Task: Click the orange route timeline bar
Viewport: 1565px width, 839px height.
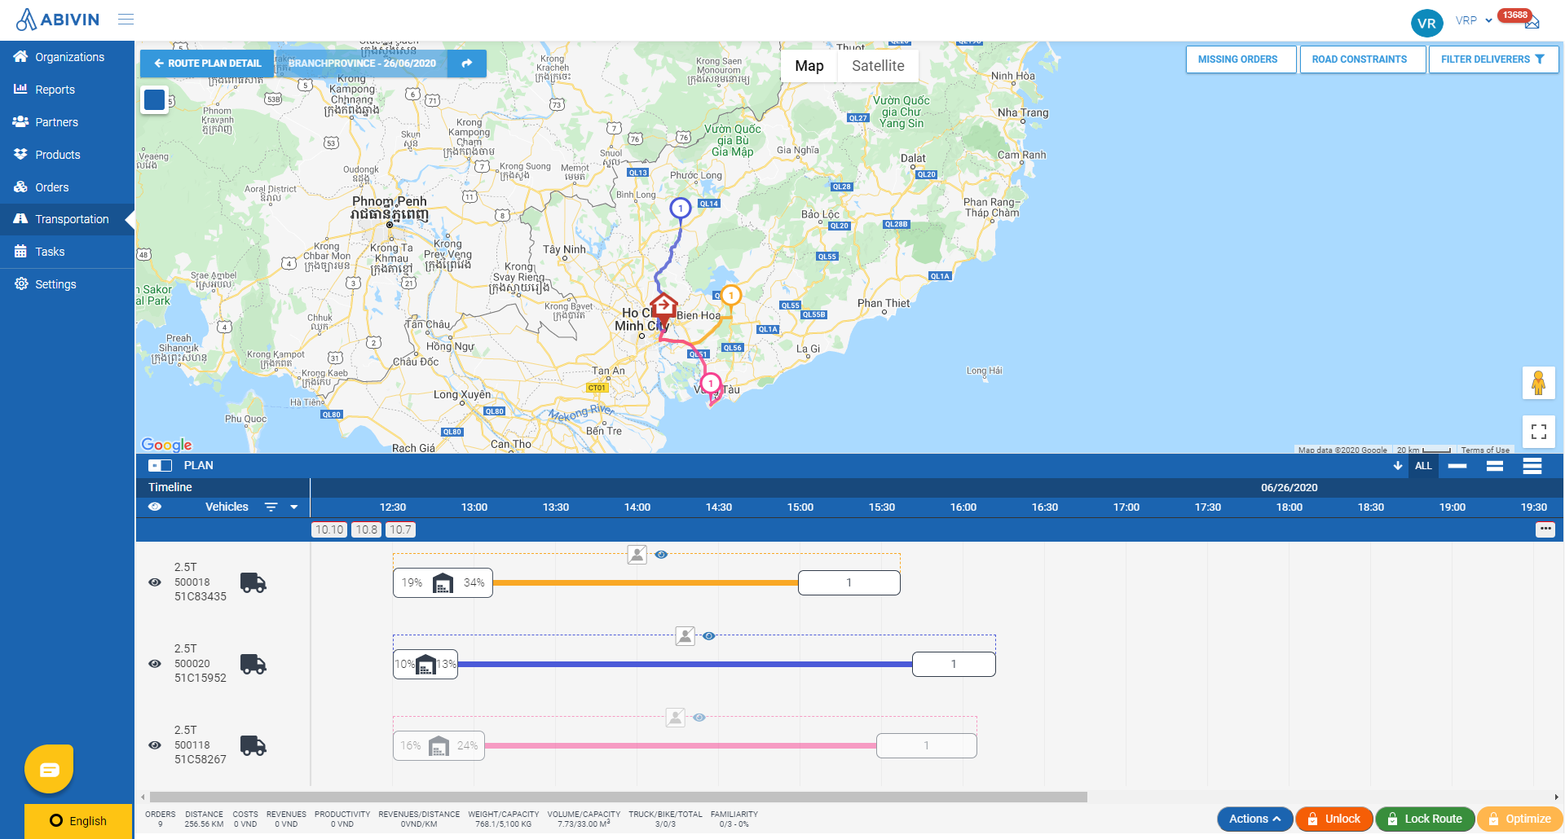Action: [646, 582]
